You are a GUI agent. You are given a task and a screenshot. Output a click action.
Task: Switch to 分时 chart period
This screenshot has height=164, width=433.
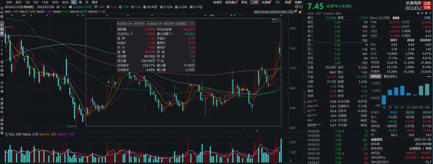[9, 2]
